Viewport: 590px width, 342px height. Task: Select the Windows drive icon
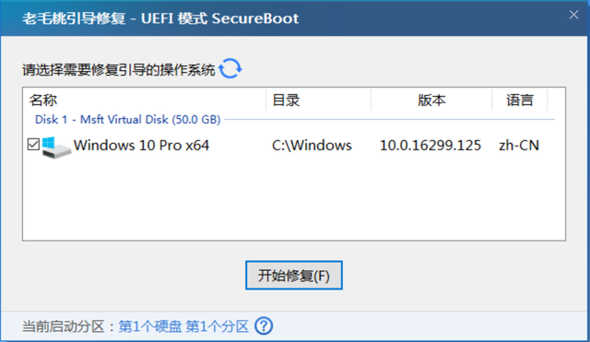(x=56, y=147)
